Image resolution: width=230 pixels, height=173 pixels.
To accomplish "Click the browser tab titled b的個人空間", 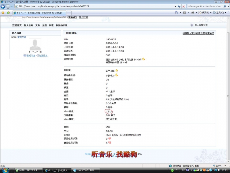I will point(39,13).
